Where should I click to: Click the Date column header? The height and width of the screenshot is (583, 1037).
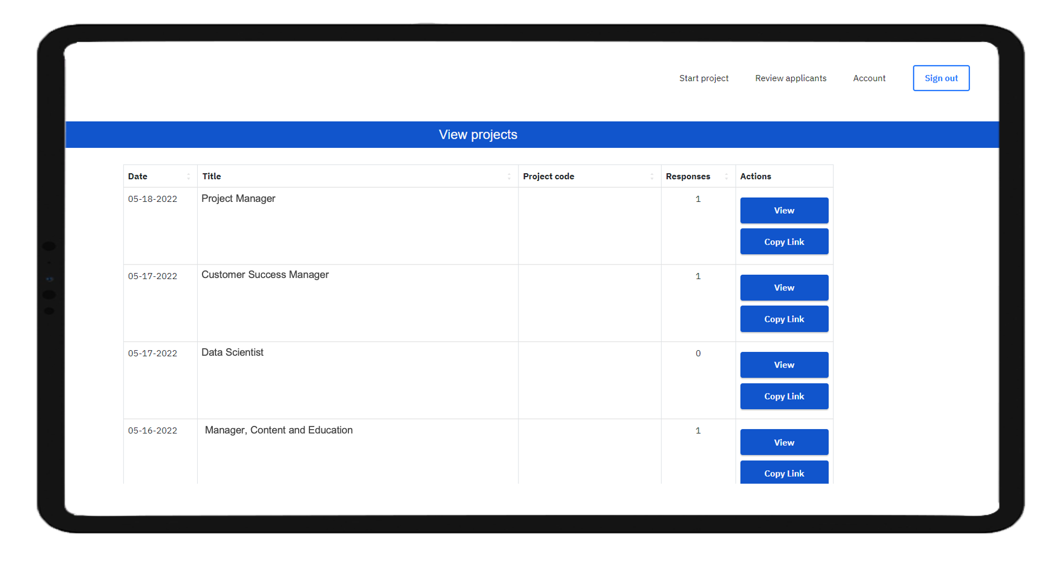coord(160,177)
